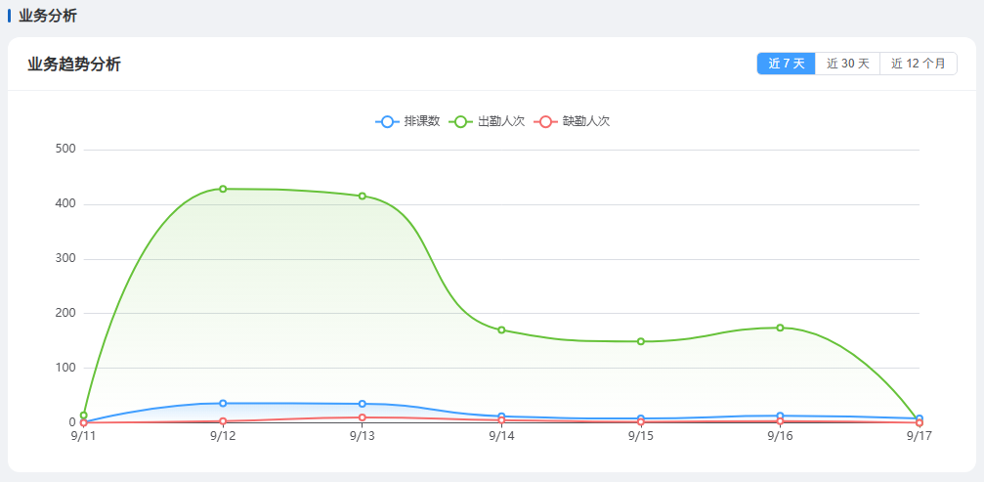Click the green data point at 9/14

click(501, 330)
